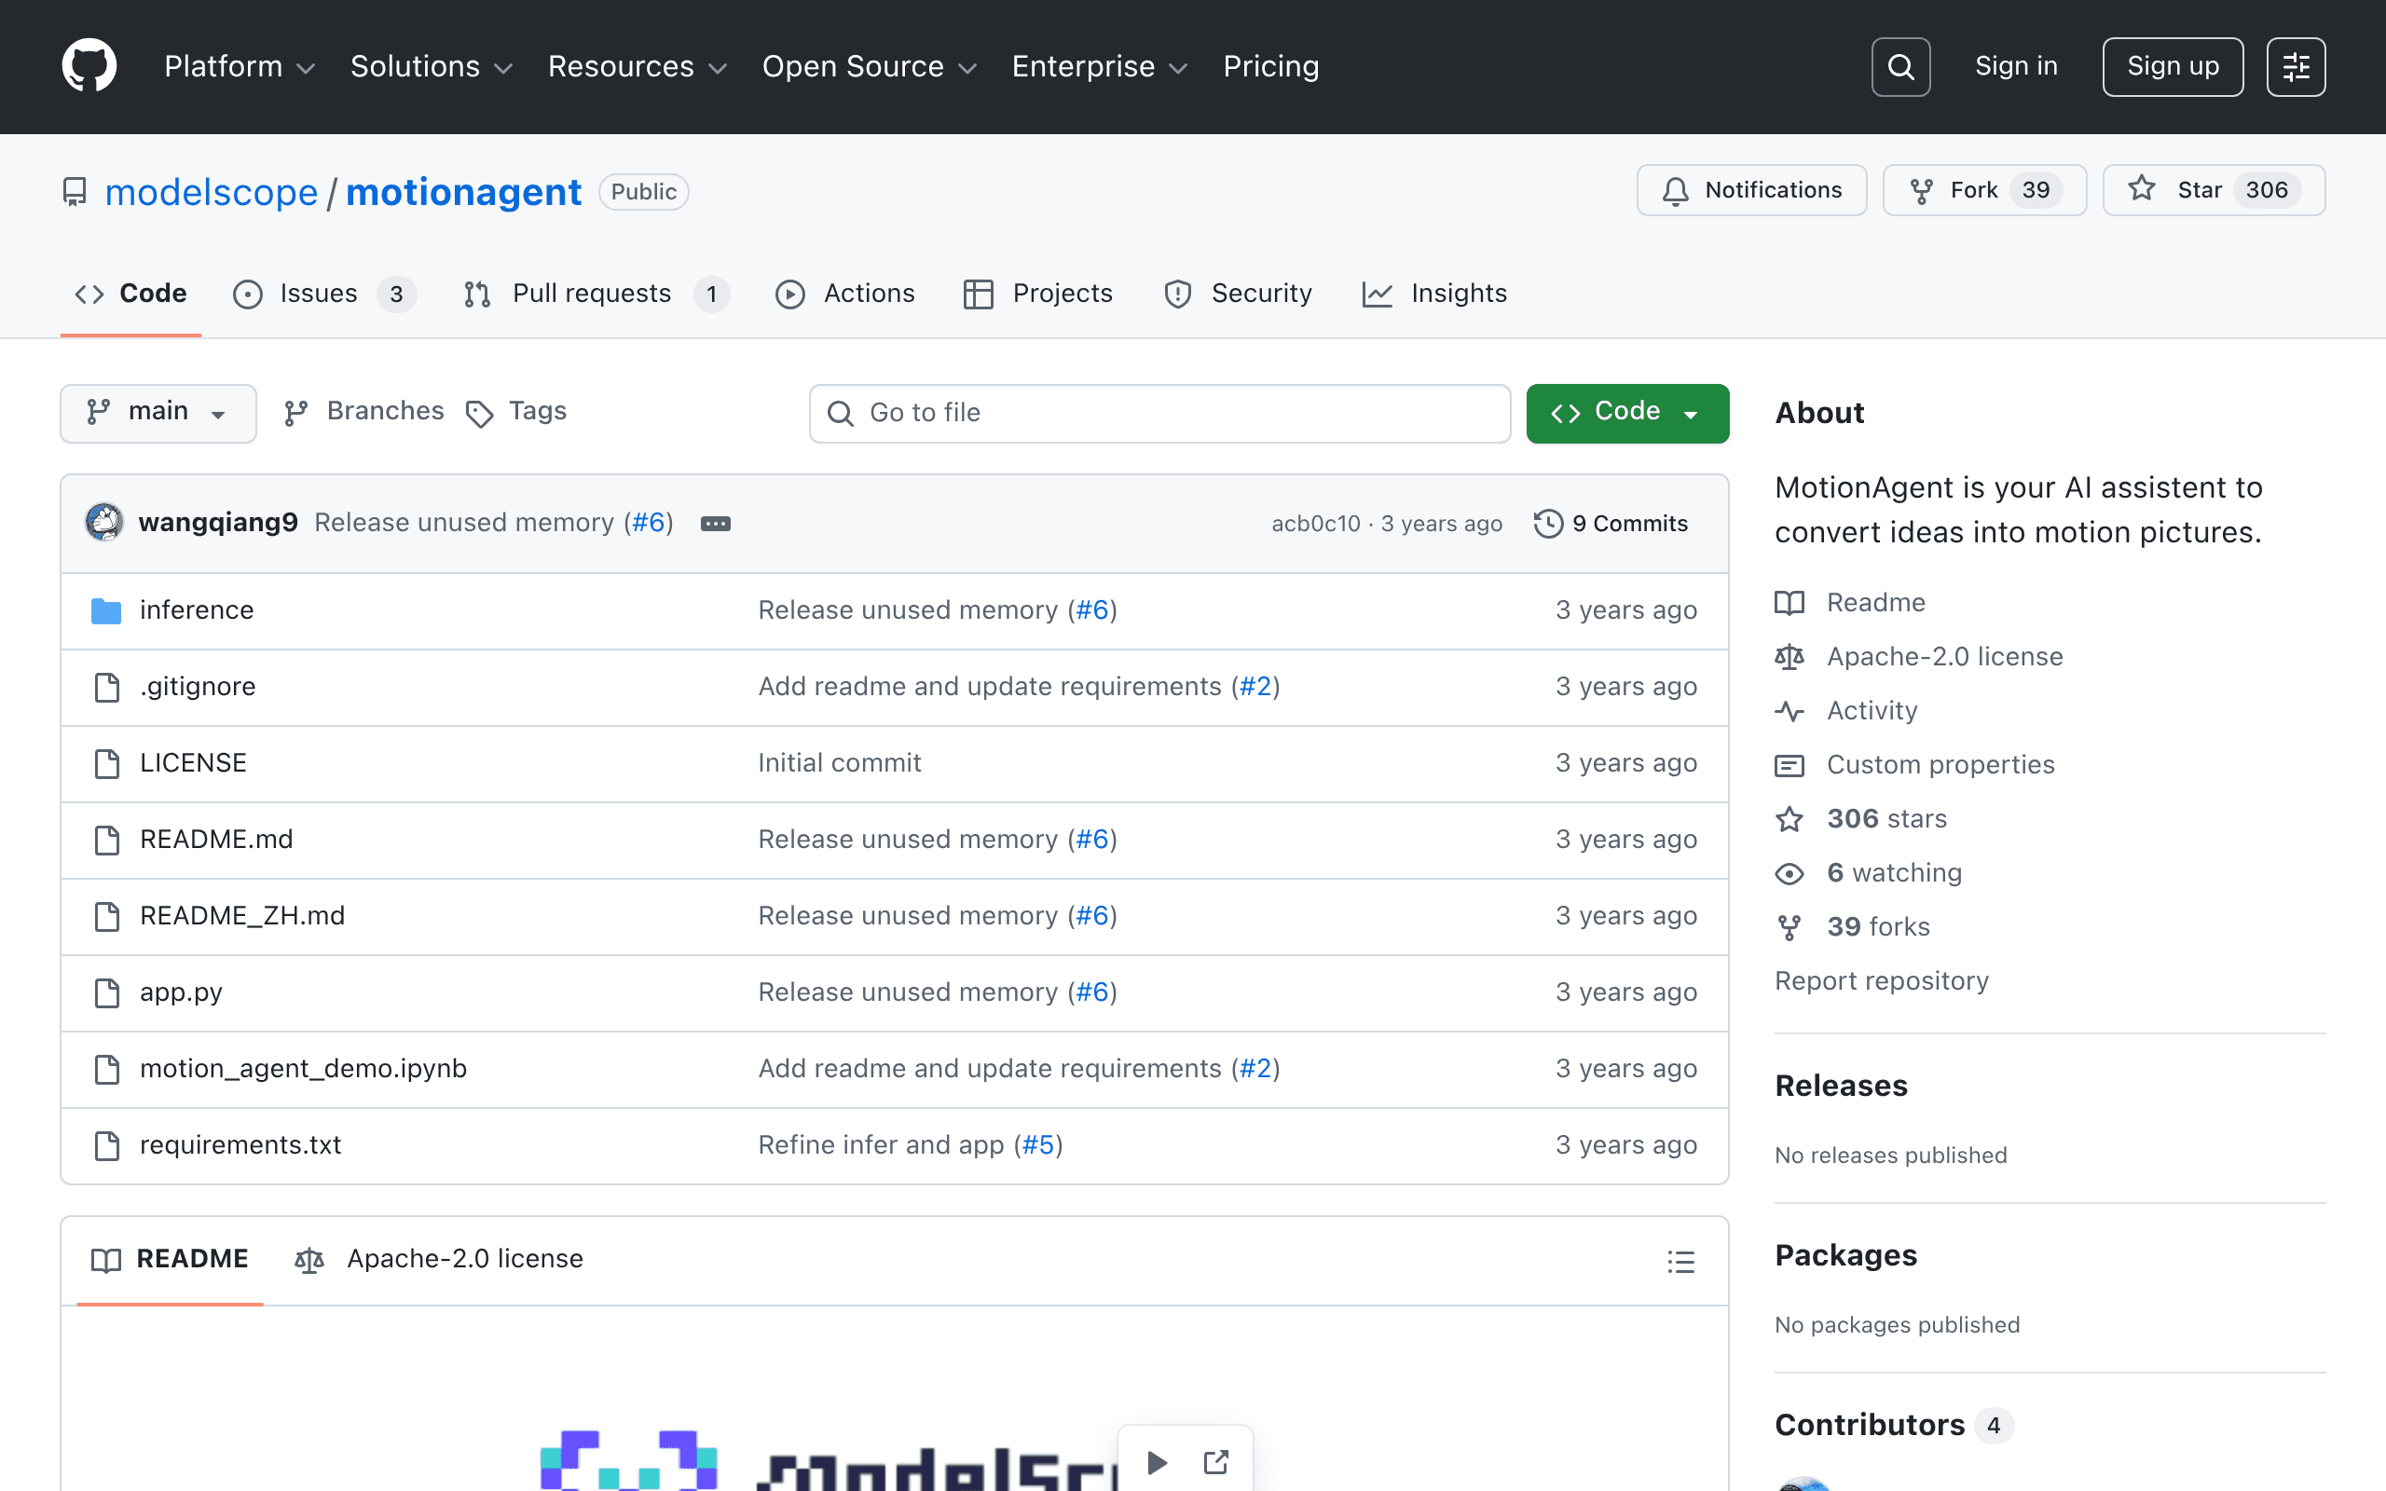Open the 9 Commits history link
This screenshot has width=2386, height=1491.
pyautogui.click(x=1611, y=524)
